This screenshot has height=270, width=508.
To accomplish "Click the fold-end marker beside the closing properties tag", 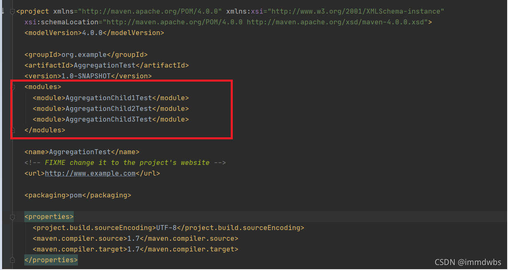I will [13, 260].
